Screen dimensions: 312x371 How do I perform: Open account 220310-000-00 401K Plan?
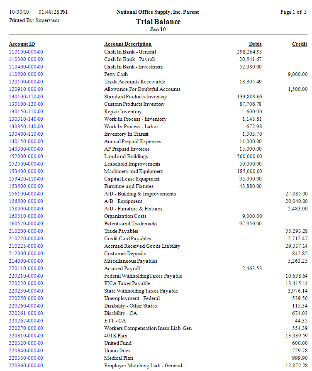[26, 336]
